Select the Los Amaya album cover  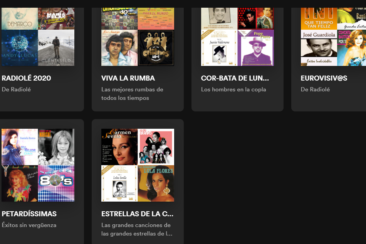pos(119,48)
